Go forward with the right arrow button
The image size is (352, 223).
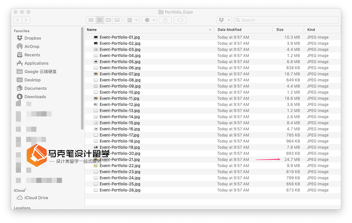[x=26, y=20]
